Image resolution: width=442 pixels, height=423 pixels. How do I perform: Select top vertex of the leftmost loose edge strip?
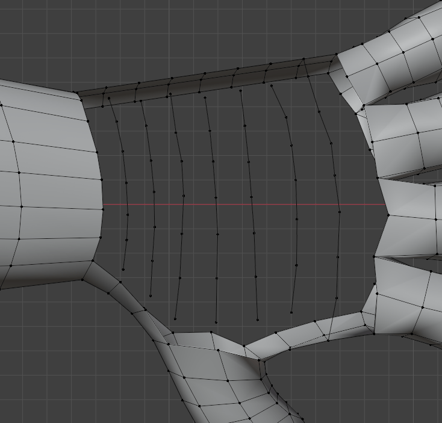(x=110, y=97)
